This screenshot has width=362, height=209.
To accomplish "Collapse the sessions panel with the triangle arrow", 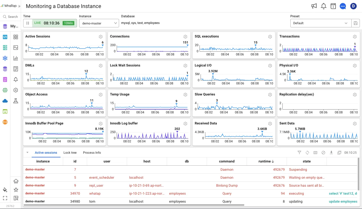I will click(27, 153).
